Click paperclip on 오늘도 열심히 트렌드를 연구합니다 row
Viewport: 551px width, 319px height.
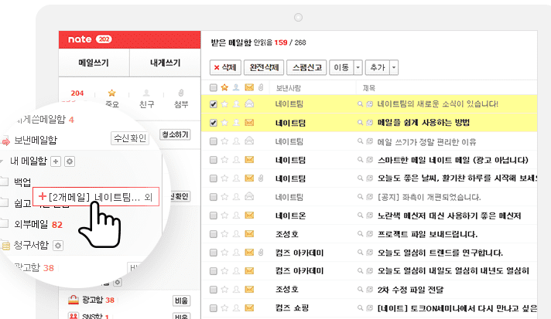pyautogui.click(x=261, y=252)
